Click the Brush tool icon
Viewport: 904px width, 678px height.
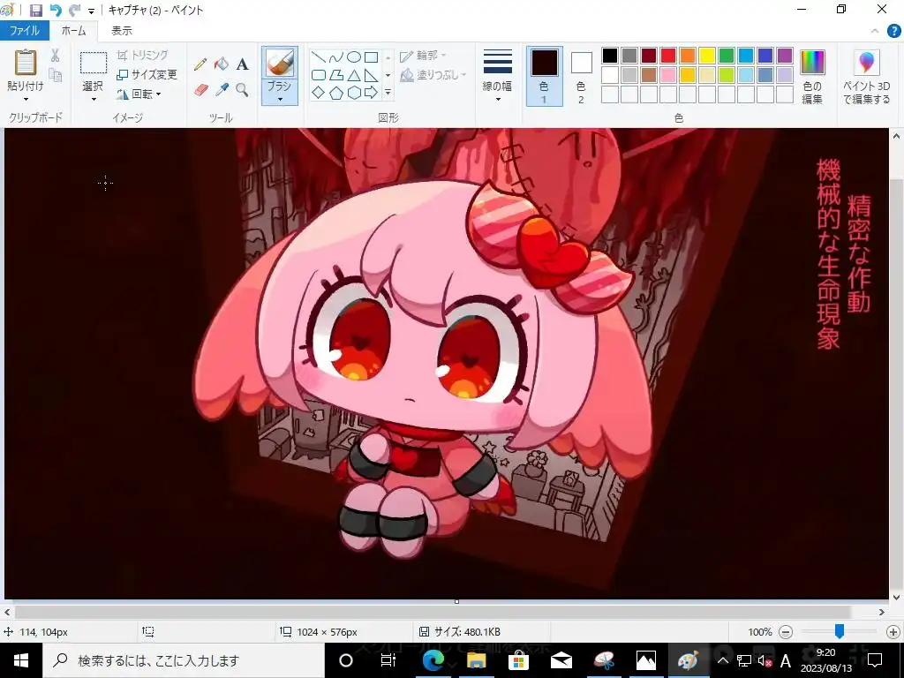[280, 63]
